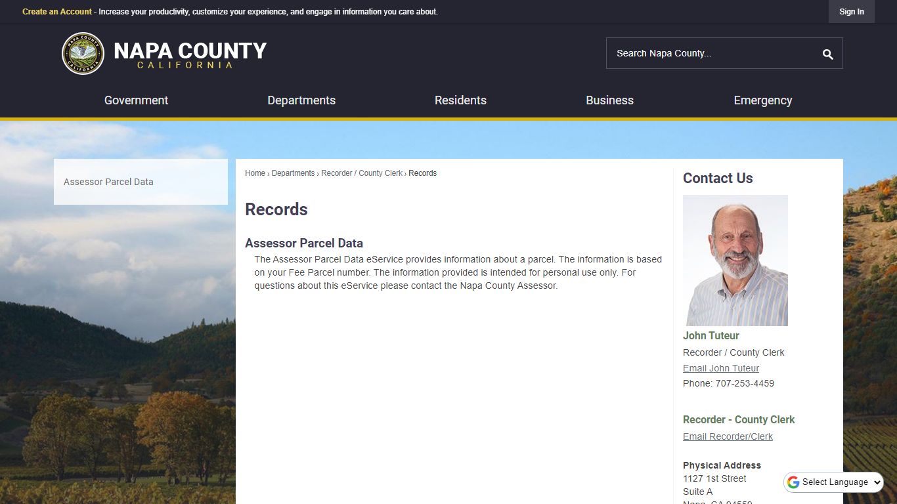The width and height of the screenshot is (897, 504).
Task: Click the Google logo in language selector
Action: pyautogui.click(x=793, y=482)
